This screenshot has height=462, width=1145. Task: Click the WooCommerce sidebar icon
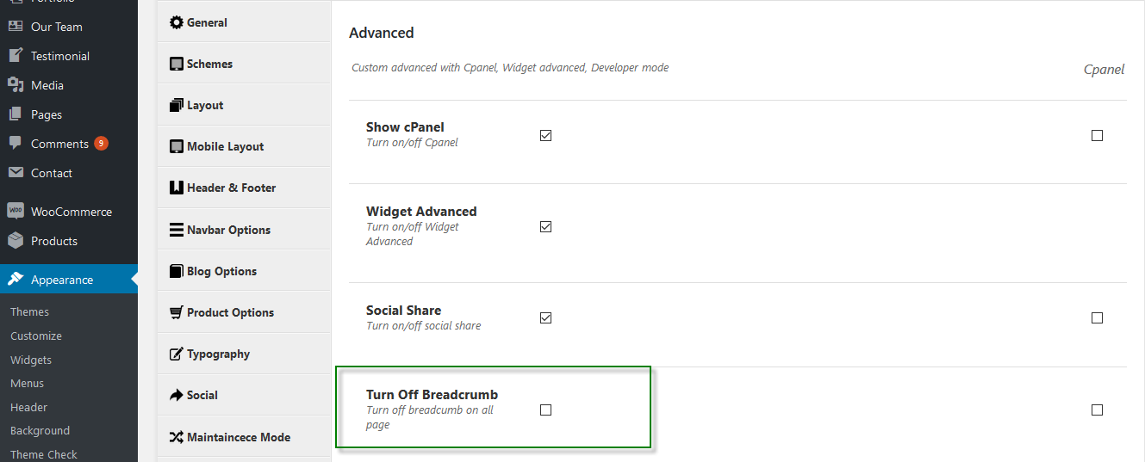click(x=16, y=212)
